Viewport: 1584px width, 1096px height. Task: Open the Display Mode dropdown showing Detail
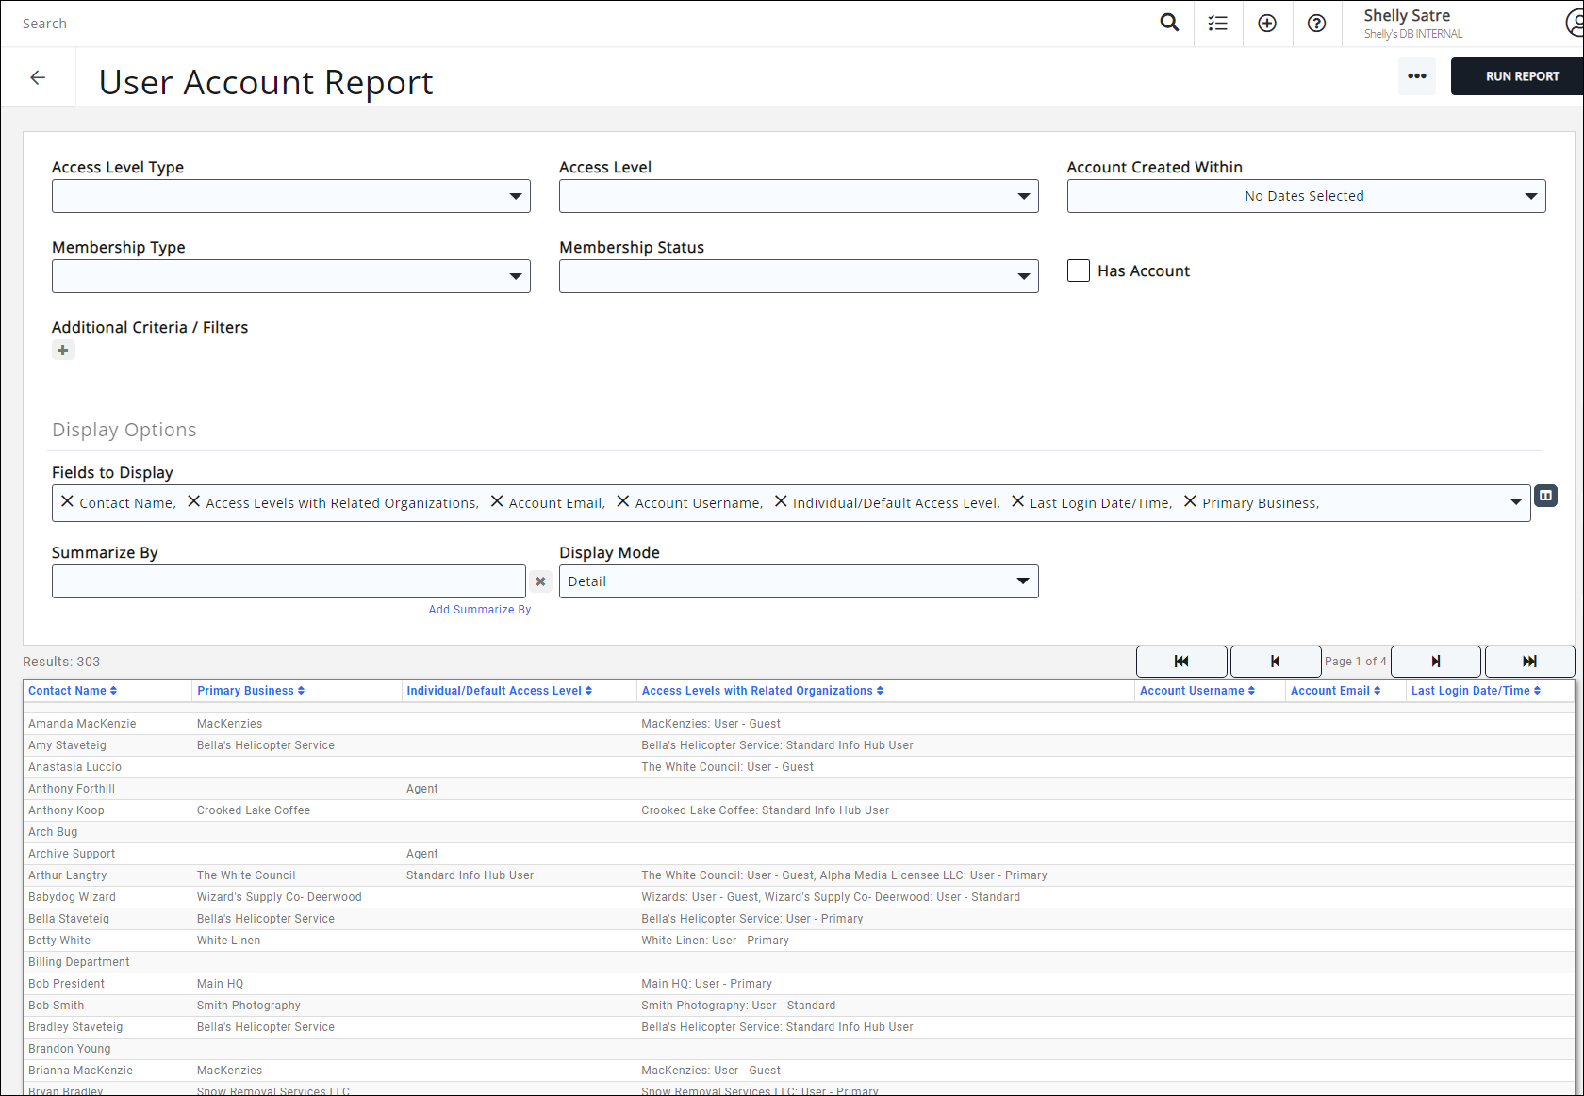pyautogui.click(x=1023, y=581)
